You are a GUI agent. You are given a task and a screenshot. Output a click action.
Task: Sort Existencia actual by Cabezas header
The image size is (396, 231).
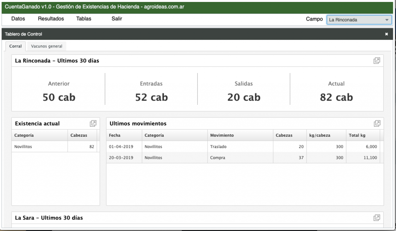point(82,135)
